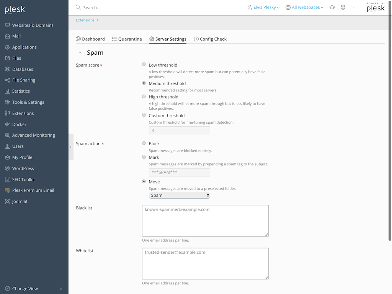Open language settings with the globe icon
Image resolution: width=392 pixels, height=294 pixels.
point(343,7)
